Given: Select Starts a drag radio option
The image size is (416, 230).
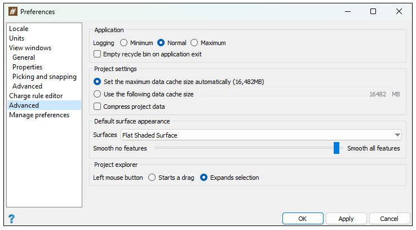Looking at the screenshot, I should coord(152,178).
